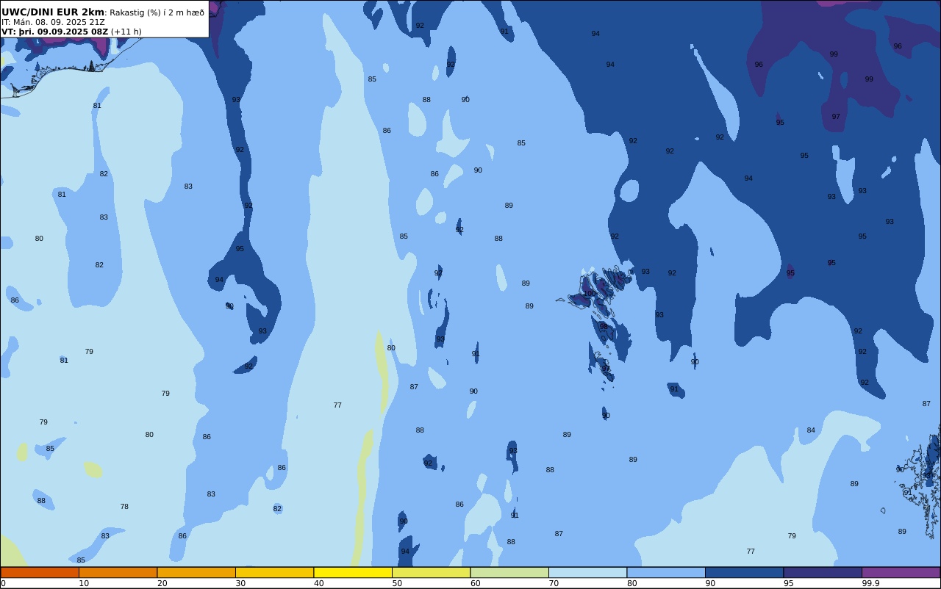Click the 80–90 light blue legend swatch
This screenshot has width=941, height=589.
coord(666,572)
